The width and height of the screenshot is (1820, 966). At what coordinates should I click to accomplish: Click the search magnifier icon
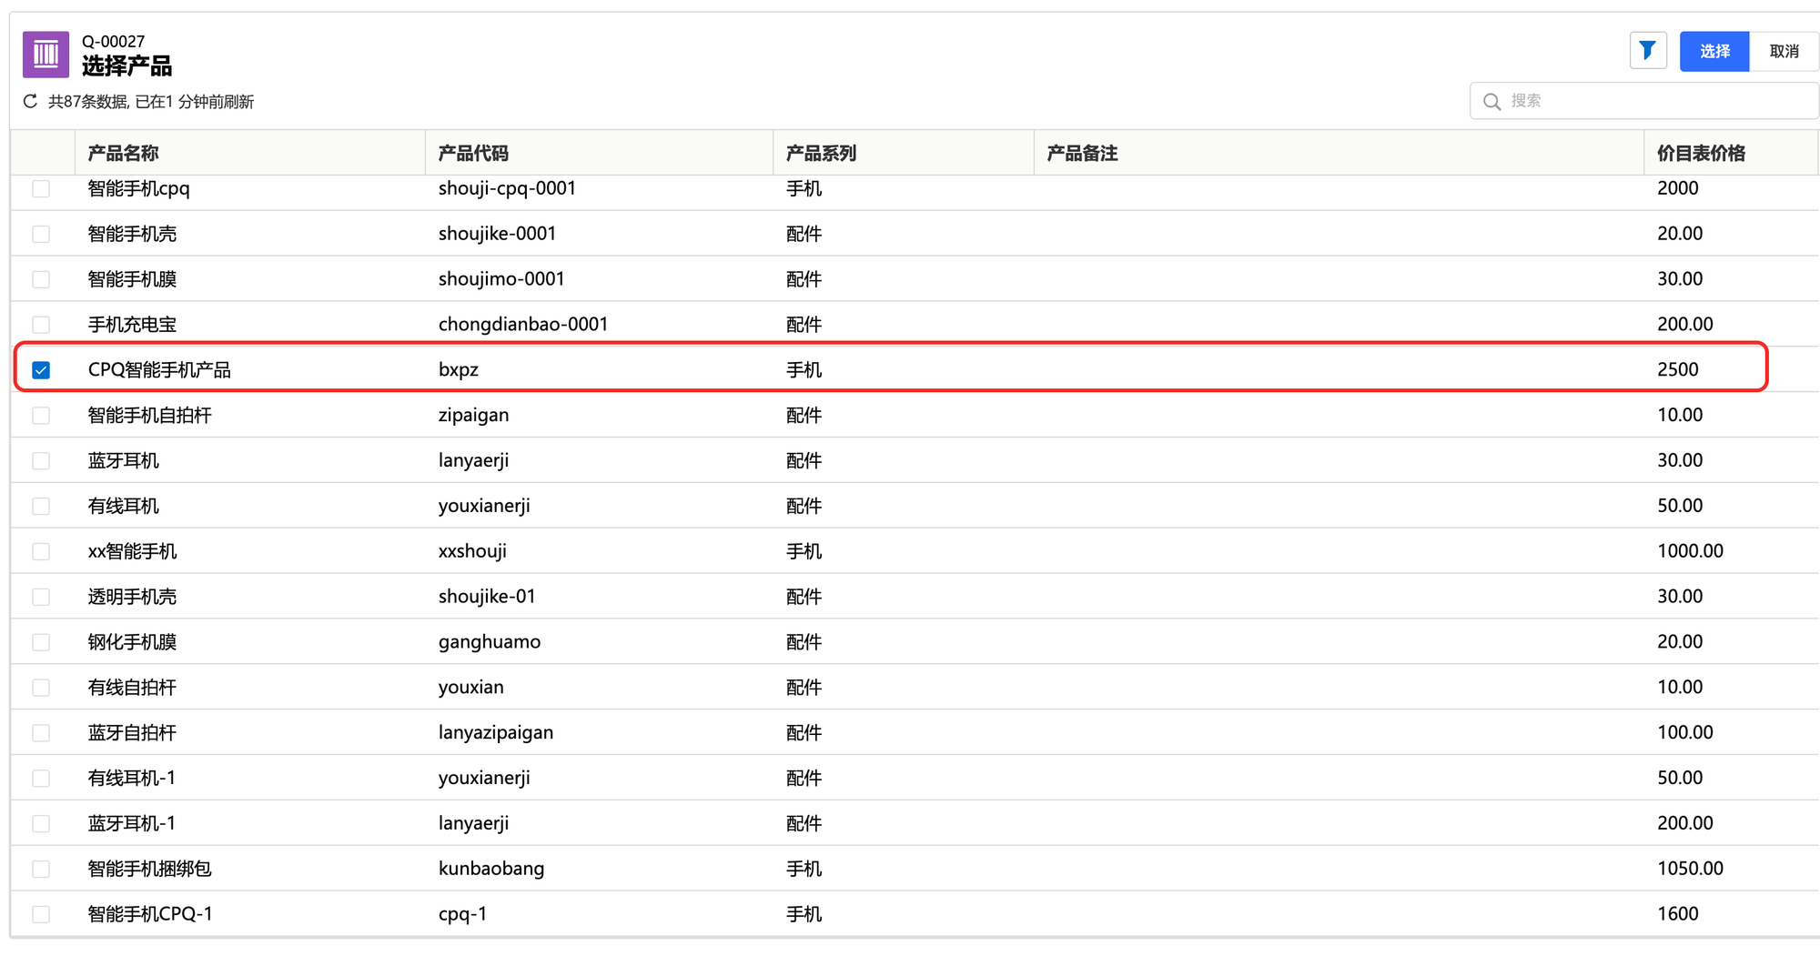[1491, 101]
